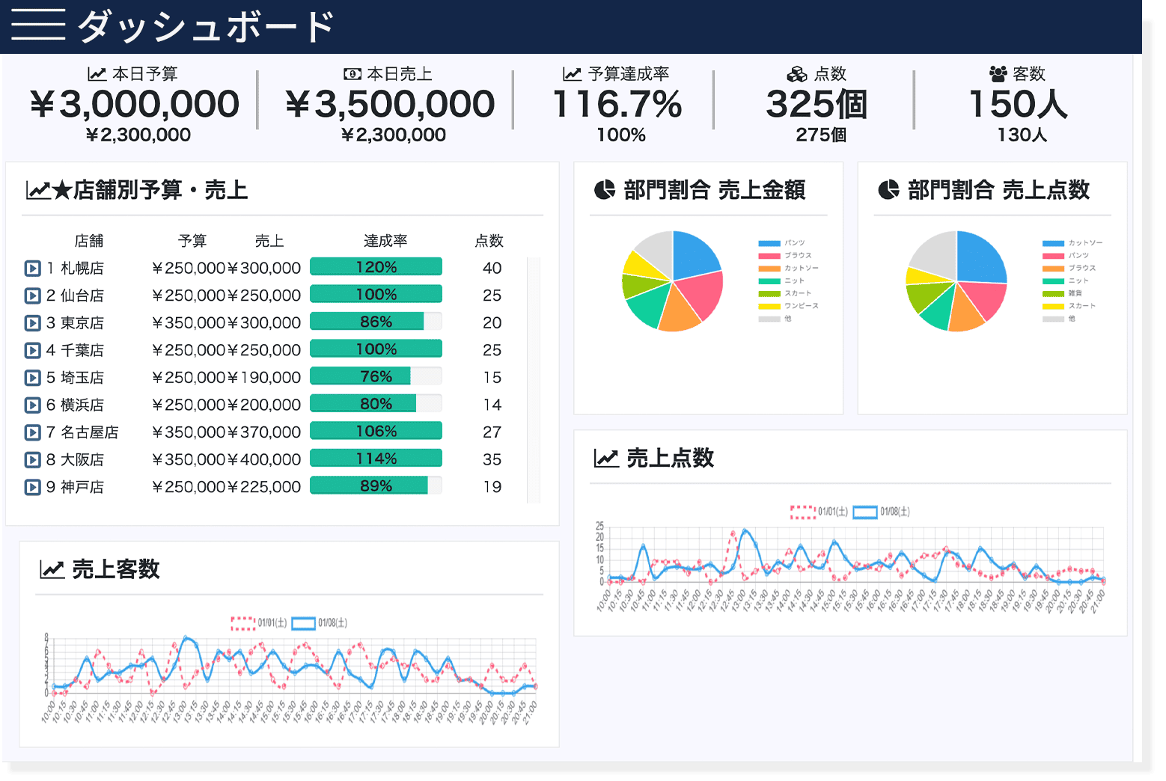The image size is (1166, 781).
Task: Click the 114% progress bar for 大阪店
Action: tap(376, 459)
